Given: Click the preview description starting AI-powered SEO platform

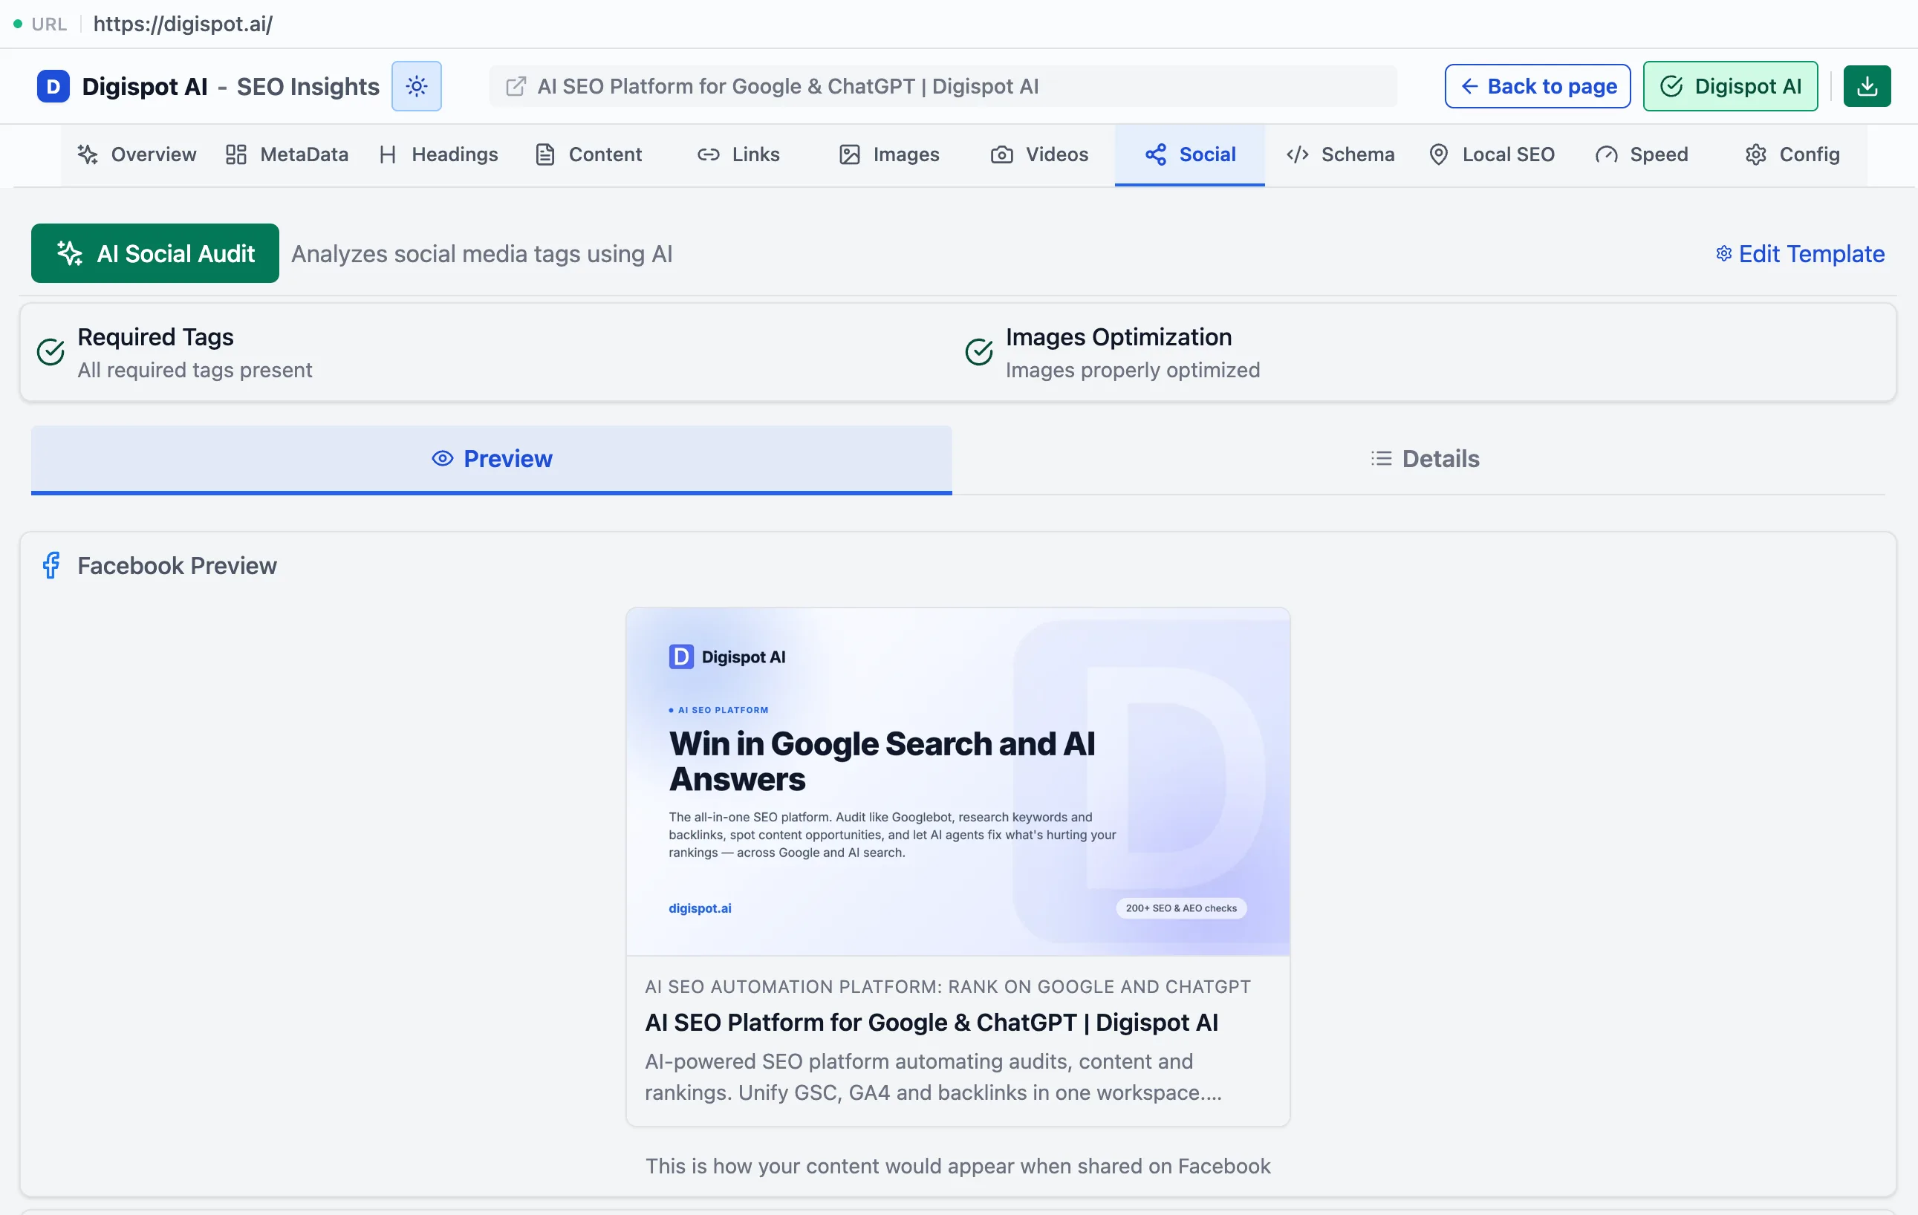Looking at the screenshot, I should pos(933,1078).
